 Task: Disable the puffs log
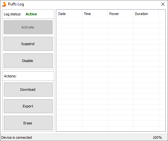pyautogui.click(x=28, y=60)
